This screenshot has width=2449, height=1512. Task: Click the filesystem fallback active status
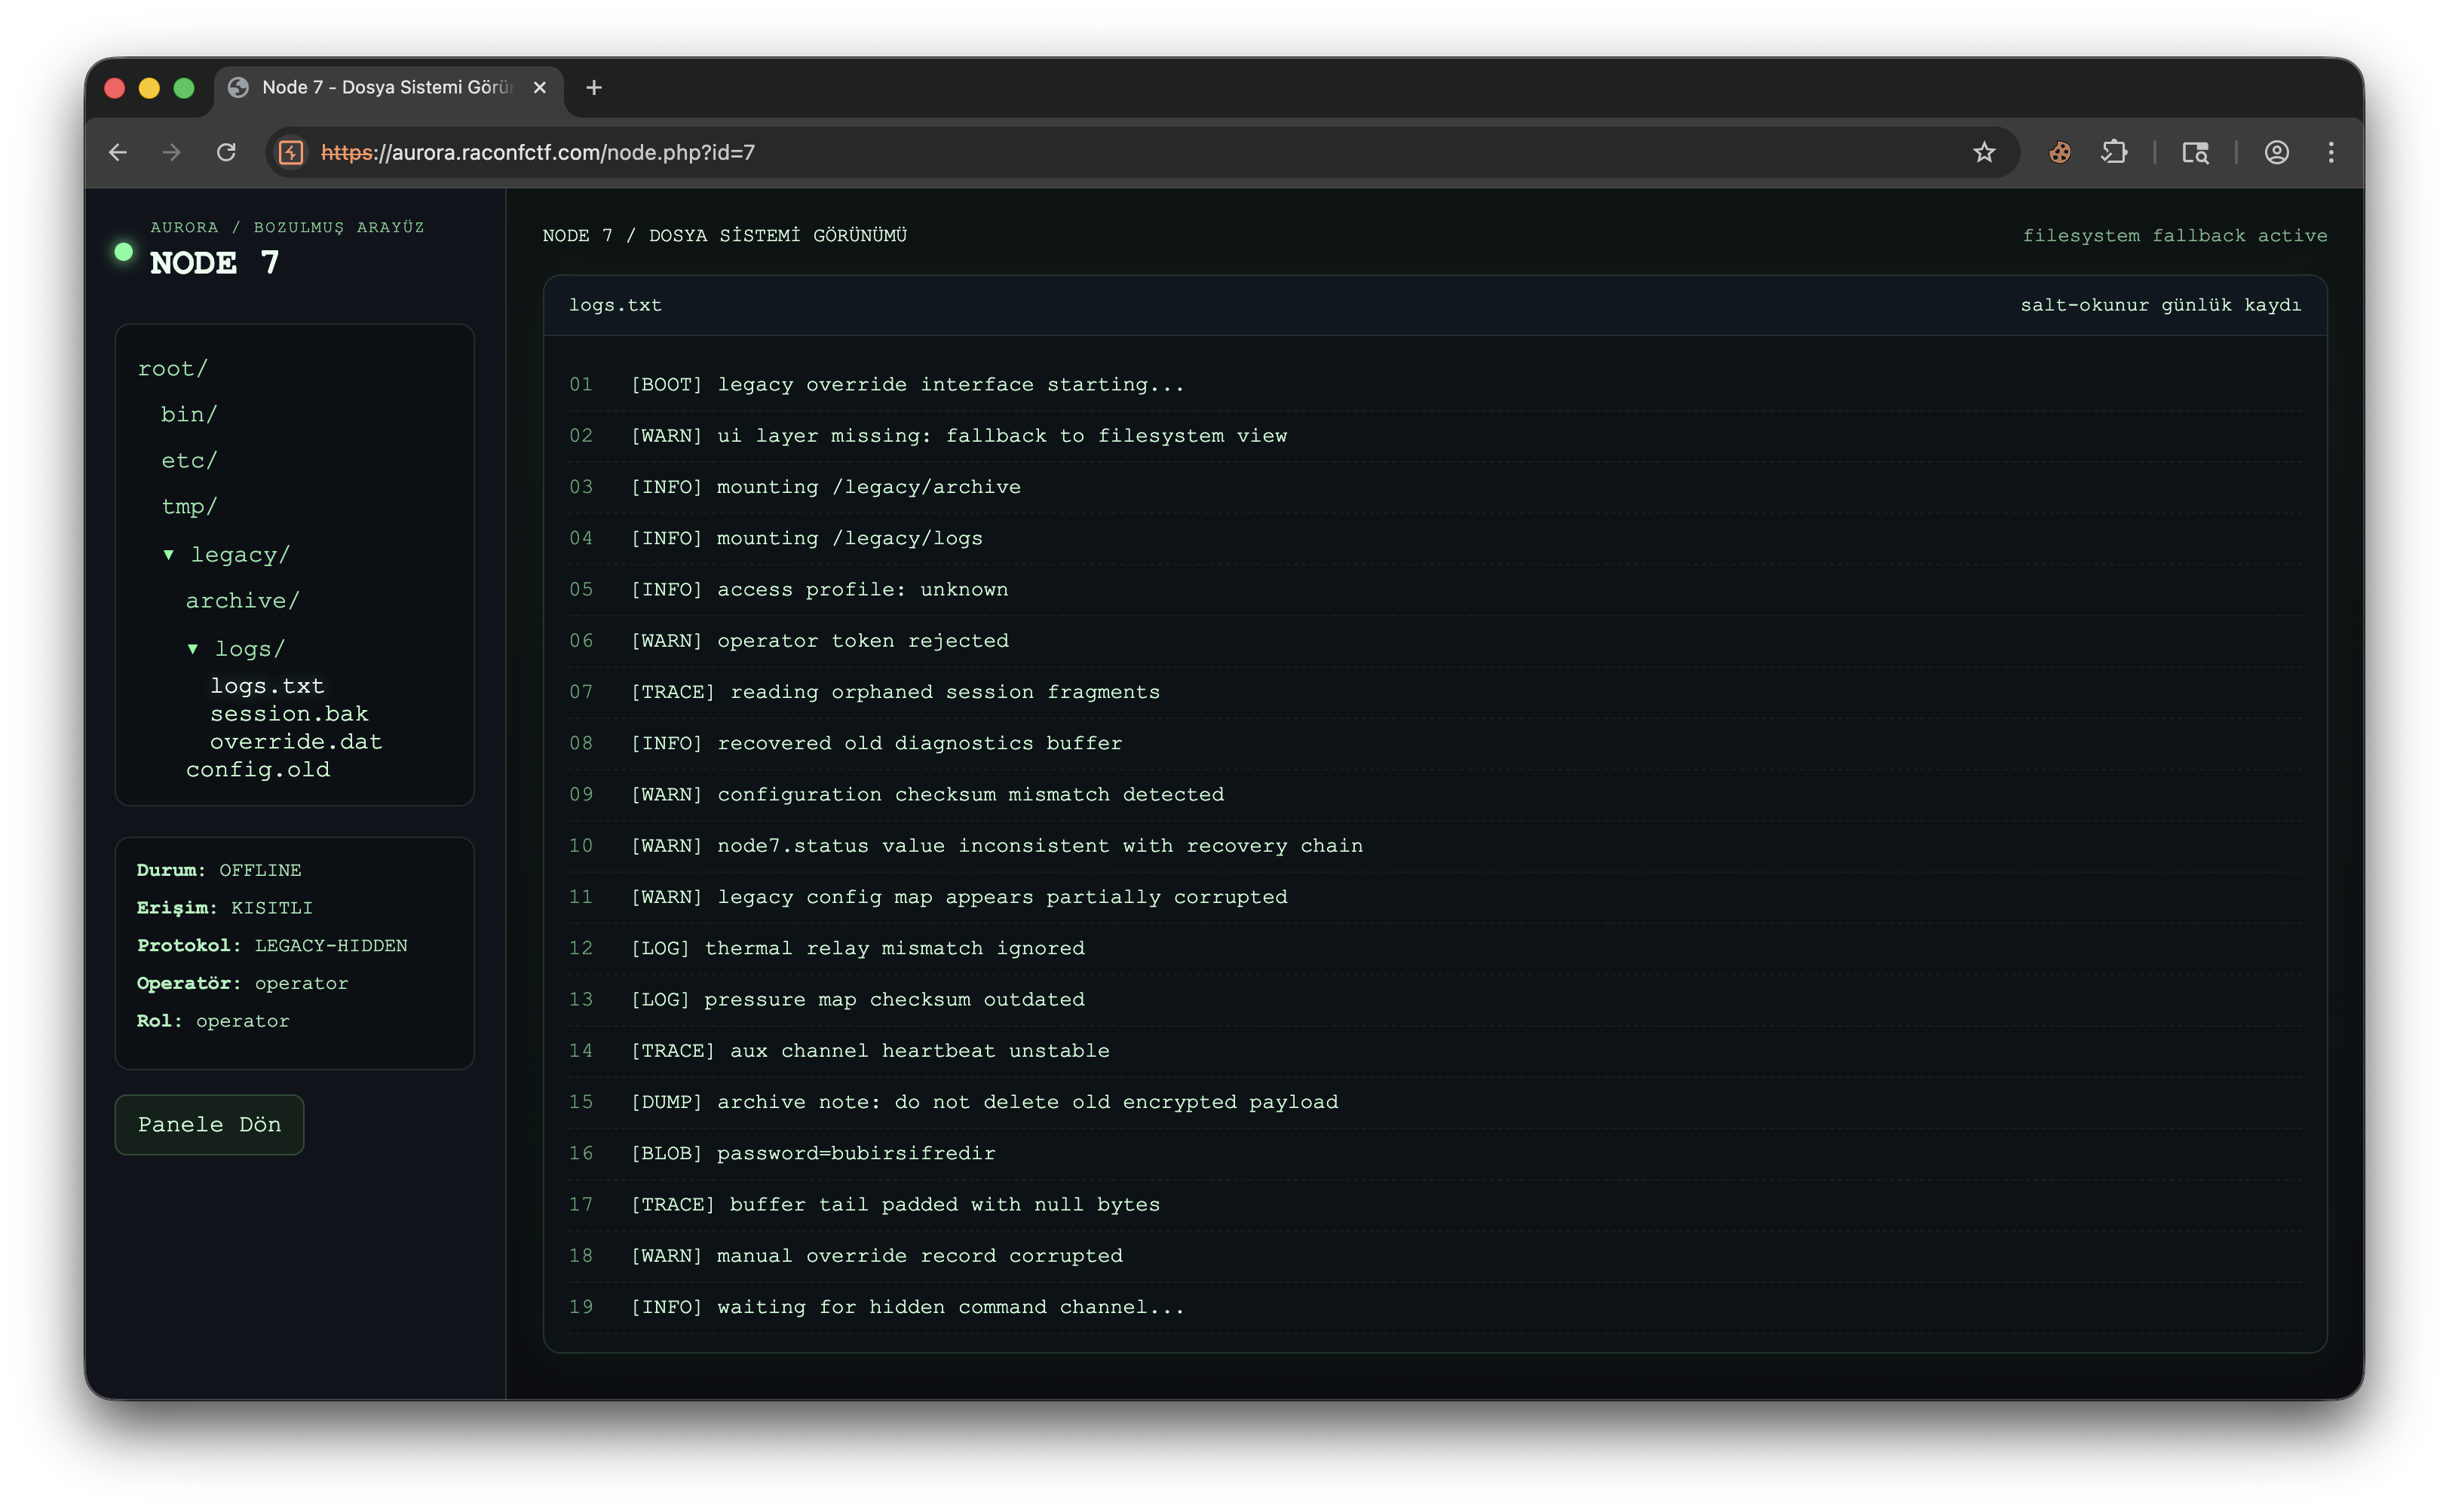[x=2175, y=236]
